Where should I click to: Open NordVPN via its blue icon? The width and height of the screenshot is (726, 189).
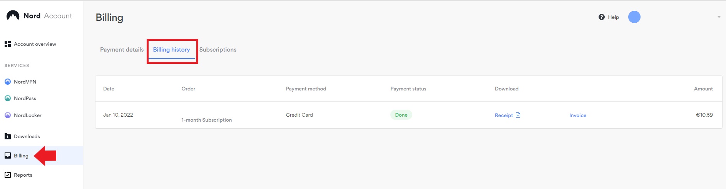(8, 82)
